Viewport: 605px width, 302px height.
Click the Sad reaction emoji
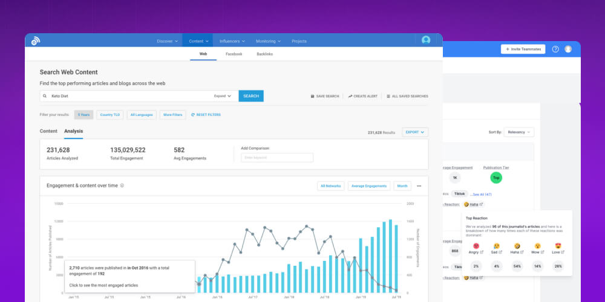(497, 246)
